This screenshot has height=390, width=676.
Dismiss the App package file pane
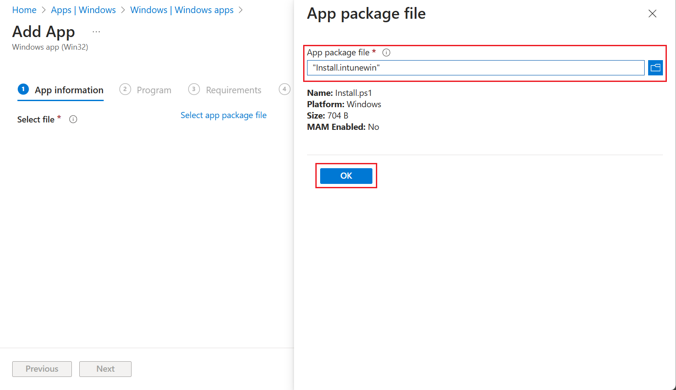[x=652, y=14]
